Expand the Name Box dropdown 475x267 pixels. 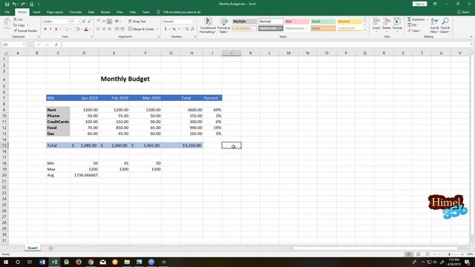(24, 44)
